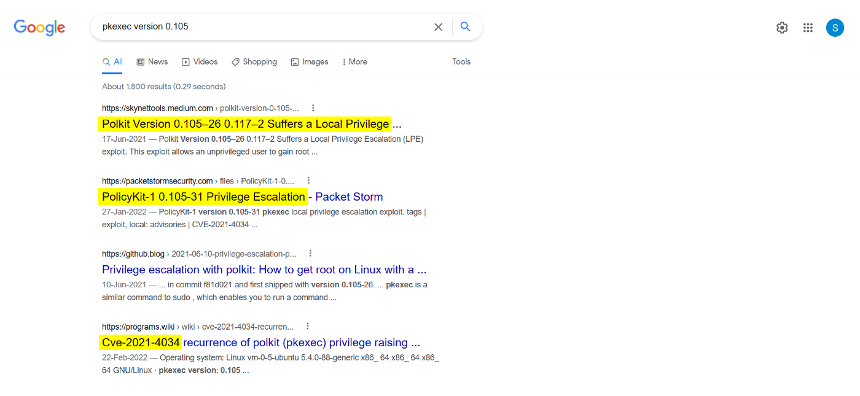Open result options for skynettools.medium.com result
860x396 pixels.
[x=313, y=107]
